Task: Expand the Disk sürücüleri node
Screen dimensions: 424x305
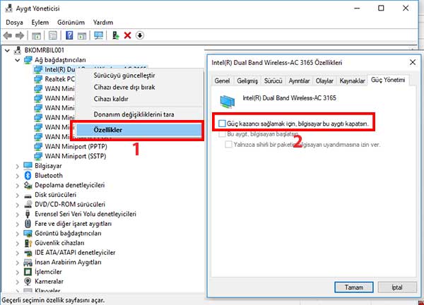Action: [18, 195]
